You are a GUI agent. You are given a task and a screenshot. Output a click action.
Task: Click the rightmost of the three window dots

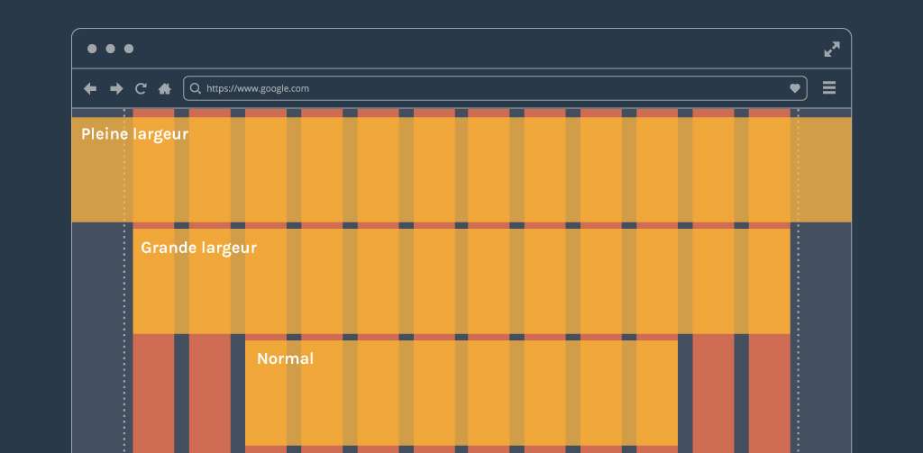129,49
